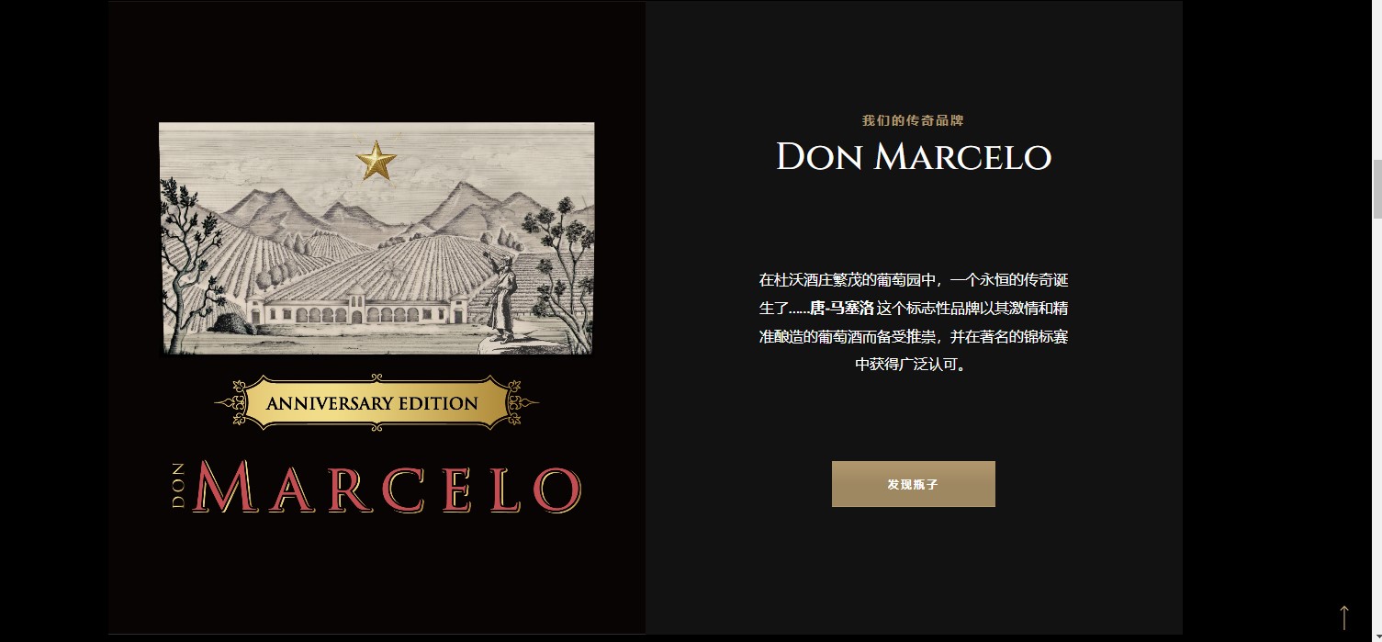Click the paragraph line starting 在杜沃酒庄
This screenshot has height=642, width=1382.
pyautogui.click(x=914, y=279)
